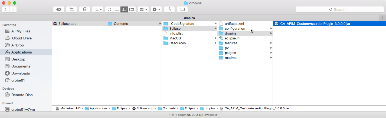This screenshot has height=118, width=386.
Task: Expand configuration folder arrow
Action: [271, 28]
